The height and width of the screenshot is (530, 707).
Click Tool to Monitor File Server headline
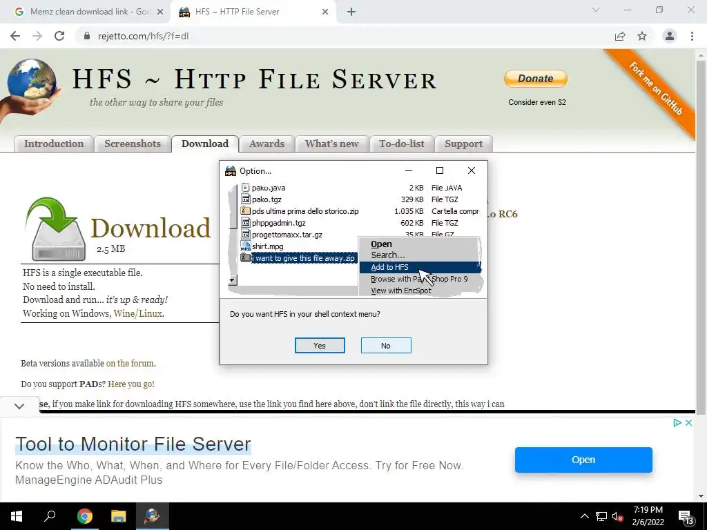pos(133,444)
